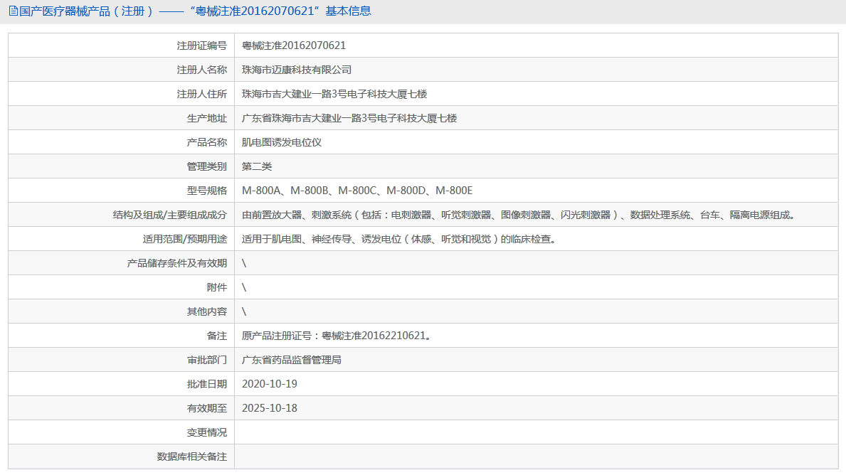Click the registrant name 珠海市迈康科技有限公司
This screenshot has height=475, width=846.
[x=297, y=70]
